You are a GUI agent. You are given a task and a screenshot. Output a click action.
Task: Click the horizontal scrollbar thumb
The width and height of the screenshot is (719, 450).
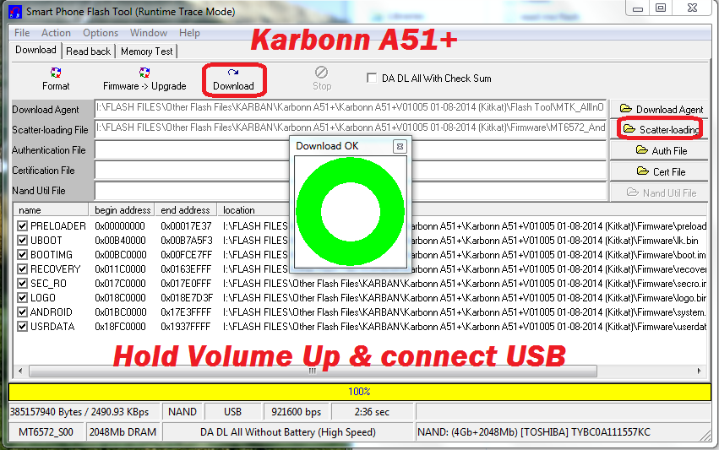(x=313, y=371)
